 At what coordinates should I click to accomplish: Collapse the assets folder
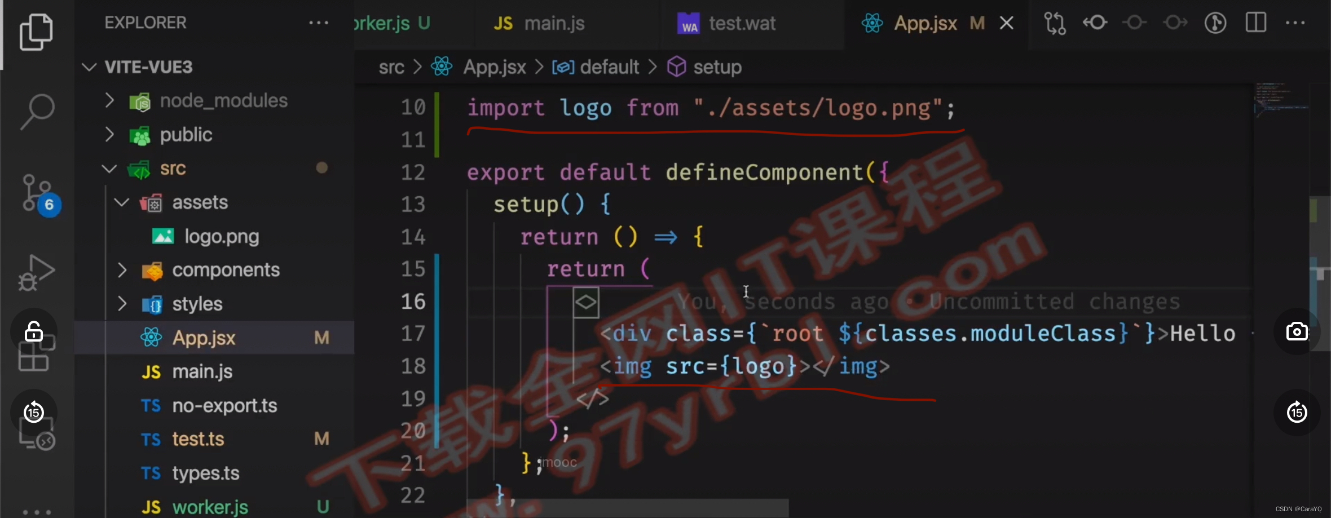(122, 202)
